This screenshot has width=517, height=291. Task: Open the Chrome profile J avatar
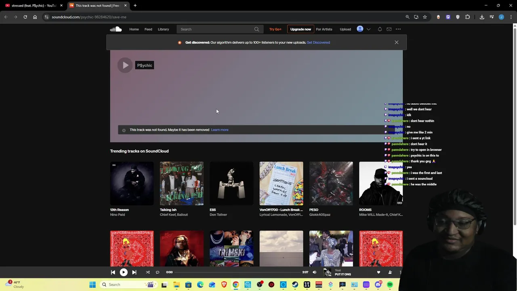pyautogui.click(x=501, y=17)
